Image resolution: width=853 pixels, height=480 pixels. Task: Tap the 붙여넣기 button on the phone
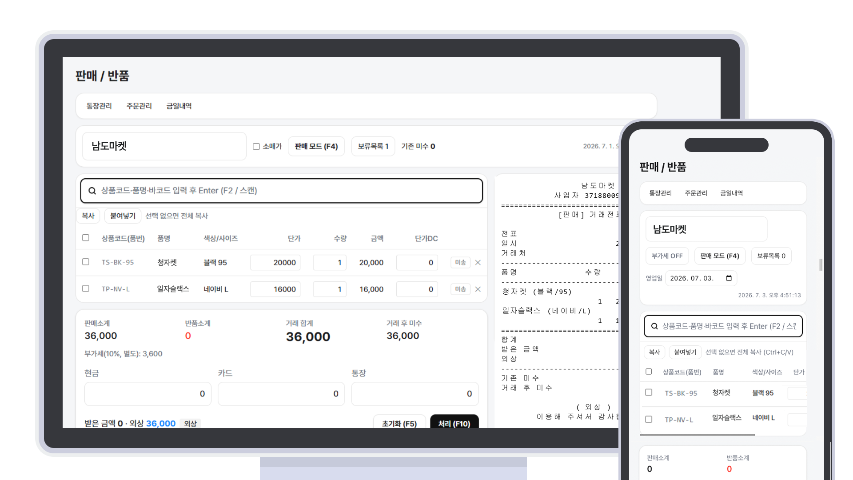point(685,352)
